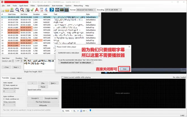Click the Google it button
The height and width of the screenshot is (117, 187).
click(x=35, y=98)
